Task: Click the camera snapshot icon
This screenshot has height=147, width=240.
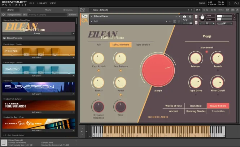Action: tap(184, 16)
